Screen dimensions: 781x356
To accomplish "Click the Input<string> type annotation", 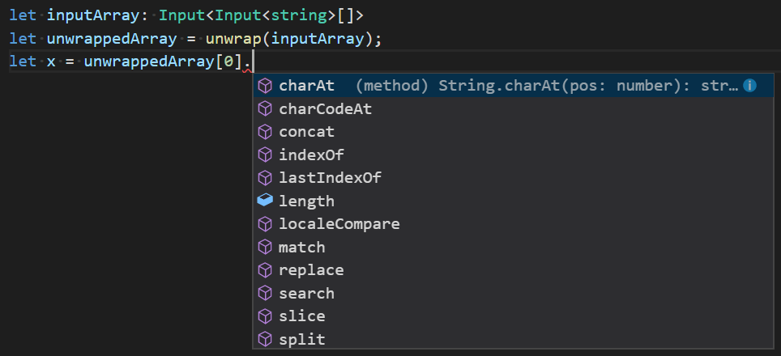I will coord(275,15).
